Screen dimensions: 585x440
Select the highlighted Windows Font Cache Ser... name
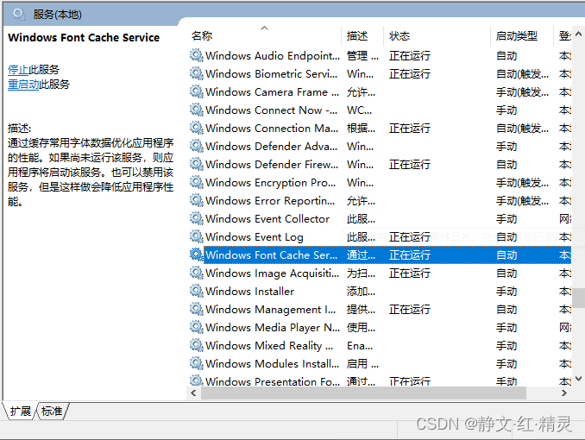(x=271, y=255)
